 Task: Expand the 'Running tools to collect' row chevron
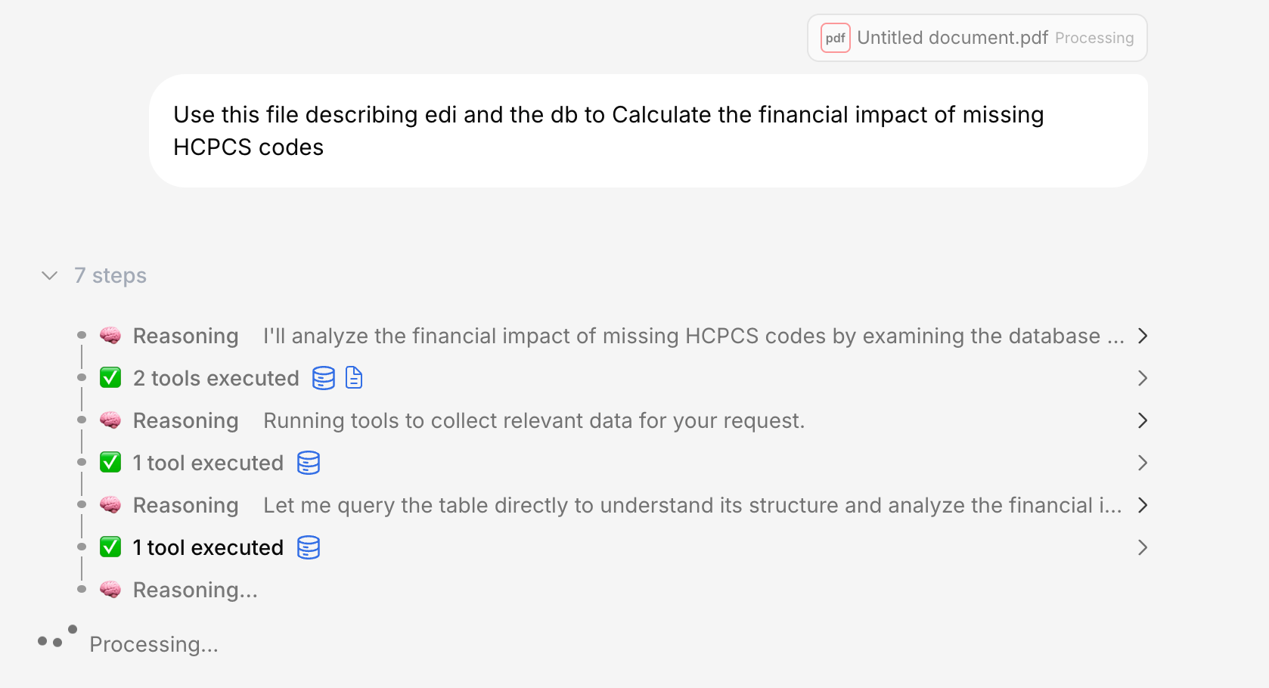tap(1143, 420)
